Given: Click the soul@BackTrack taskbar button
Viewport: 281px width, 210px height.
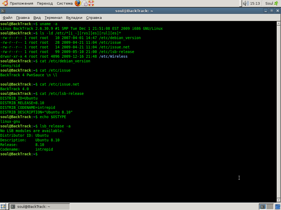Looking at the screenshot, I should point(39,207).
